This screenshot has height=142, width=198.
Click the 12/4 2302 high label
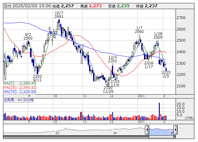pyautogui.click(x=112, y=59)
